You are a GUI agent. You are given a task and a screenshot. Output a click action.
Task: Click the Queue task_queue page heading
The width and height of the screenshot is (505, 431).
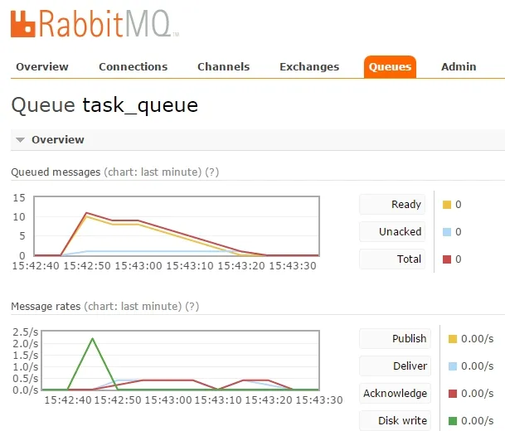[104, 105]
